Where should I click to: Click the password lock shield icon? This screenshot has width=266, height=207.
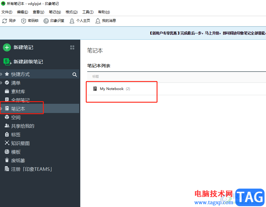point(23,21)
